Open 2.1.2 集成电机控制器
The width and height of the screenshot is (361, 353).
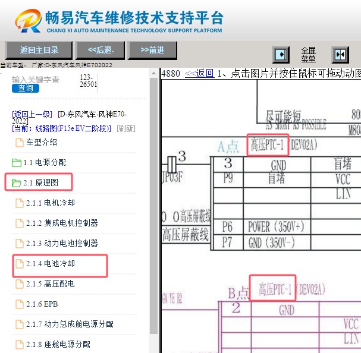[x=62, y=223]
